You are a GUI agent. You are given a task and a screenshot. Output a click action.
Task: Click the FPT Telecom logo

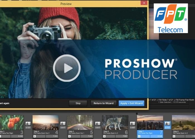170,18
